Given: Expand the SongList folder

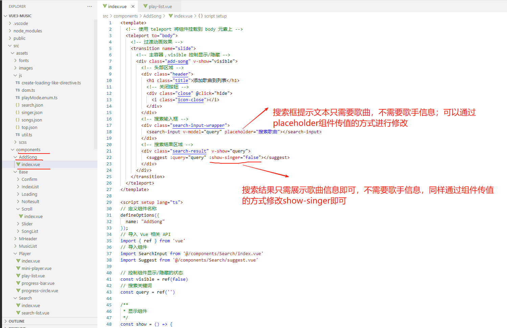Looking at the screenshot, I should [x=18, y=231].
